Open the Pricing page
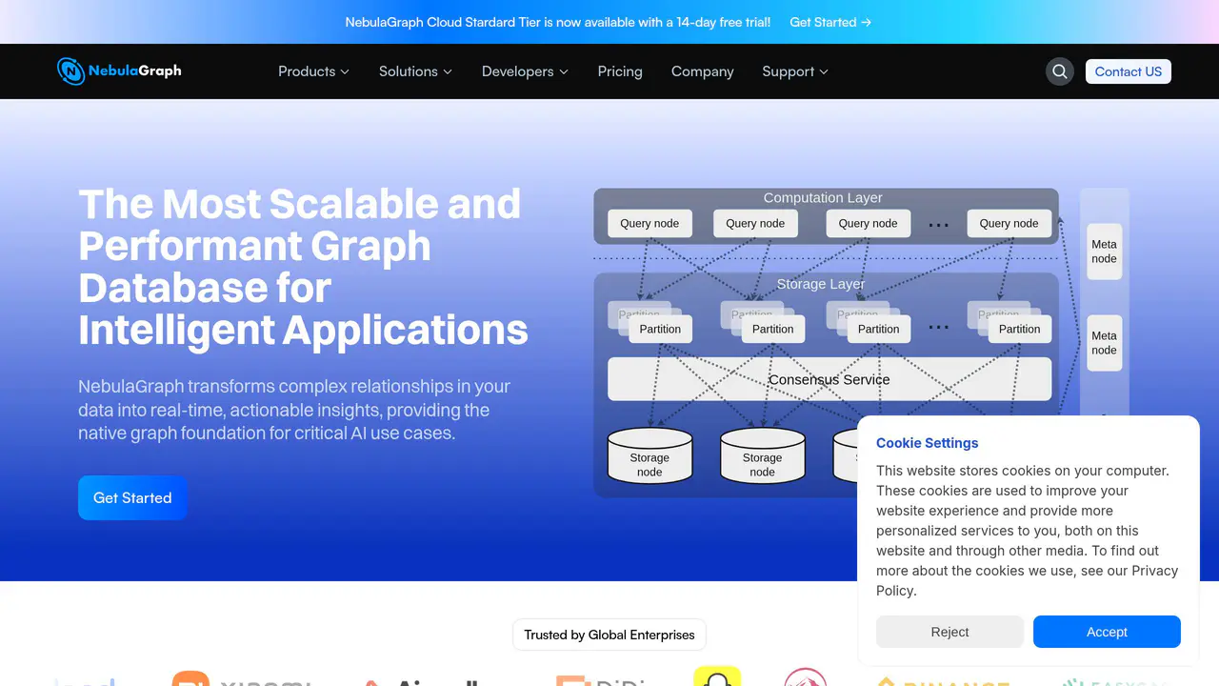1219x686 pixels. (620, 71)
